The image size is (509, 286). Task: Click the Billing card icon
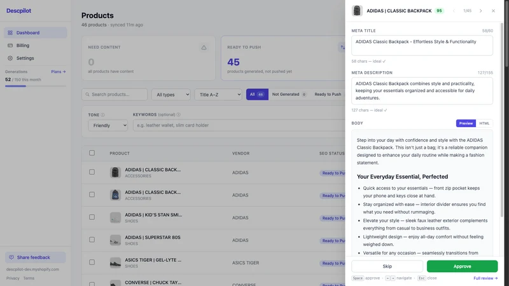click(x=10, y=45)
